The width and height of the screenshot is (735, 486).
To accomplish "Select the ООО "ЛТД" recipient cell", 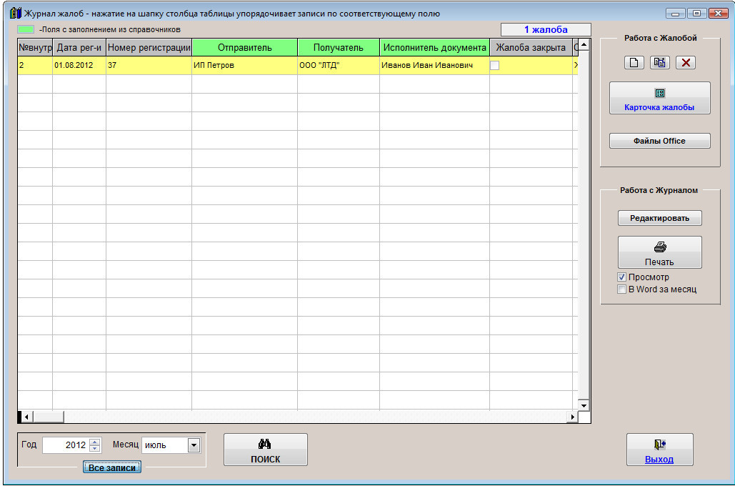I will click(x=339, y=65).
